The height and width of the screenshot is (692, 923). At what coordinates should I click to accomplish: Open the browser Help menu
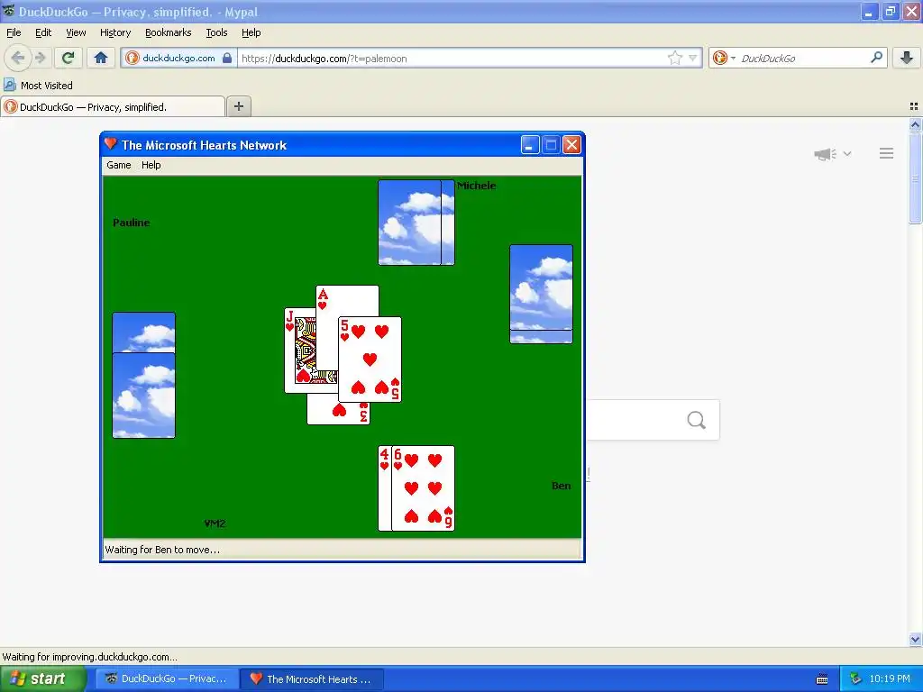click(x=251, y=32)
